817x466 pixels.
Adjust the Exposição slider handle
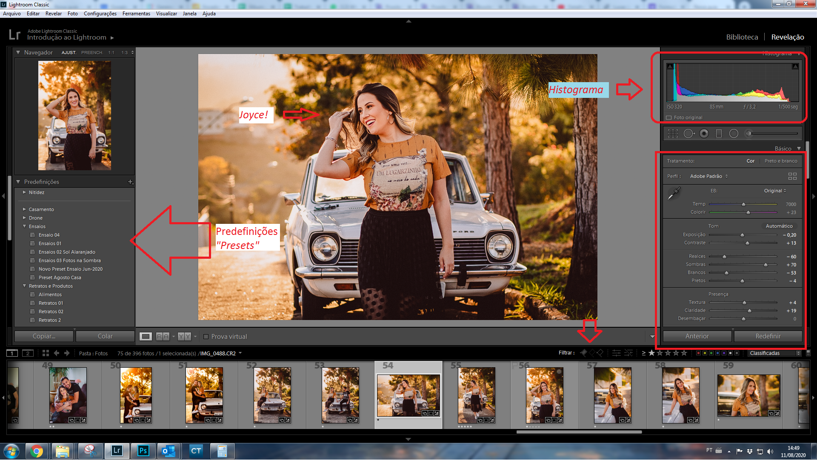coord(742,235)
